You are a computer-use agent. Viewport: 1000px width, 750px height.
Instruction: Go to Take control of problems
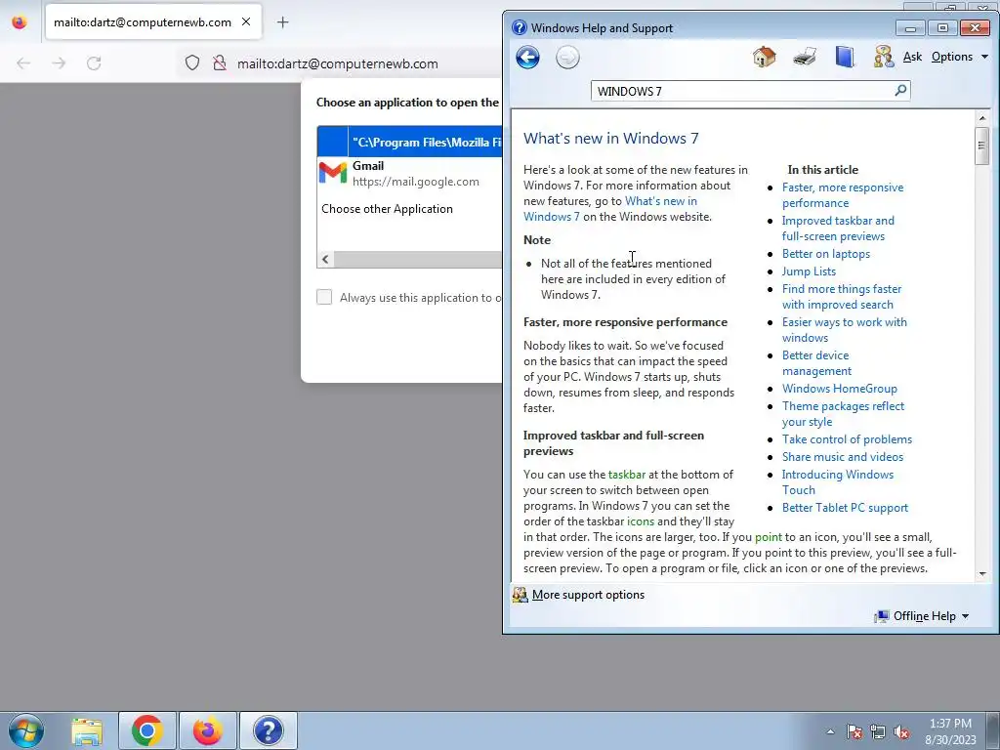(847, 438)
